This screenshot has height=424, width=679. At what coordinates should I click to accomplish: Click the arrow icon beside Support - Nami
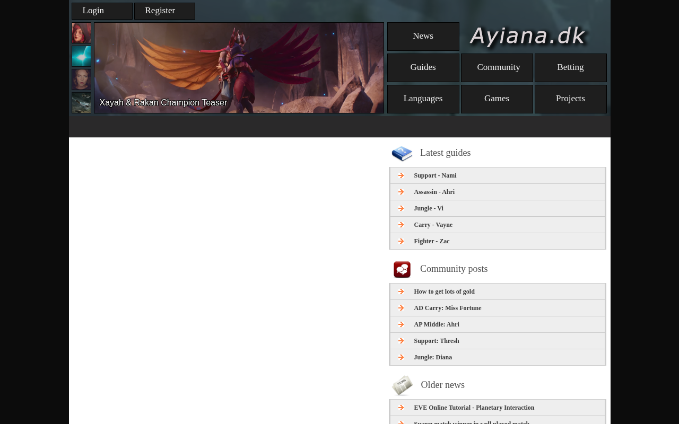click(401, 175)
